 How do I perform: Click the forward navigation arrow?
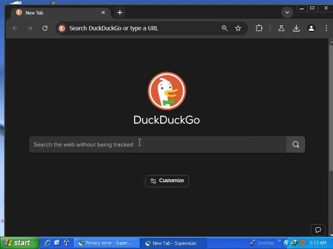click(30, 28)
